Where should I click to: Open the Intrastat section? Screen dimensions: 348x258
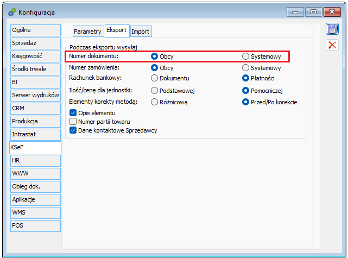click(35, 134)
